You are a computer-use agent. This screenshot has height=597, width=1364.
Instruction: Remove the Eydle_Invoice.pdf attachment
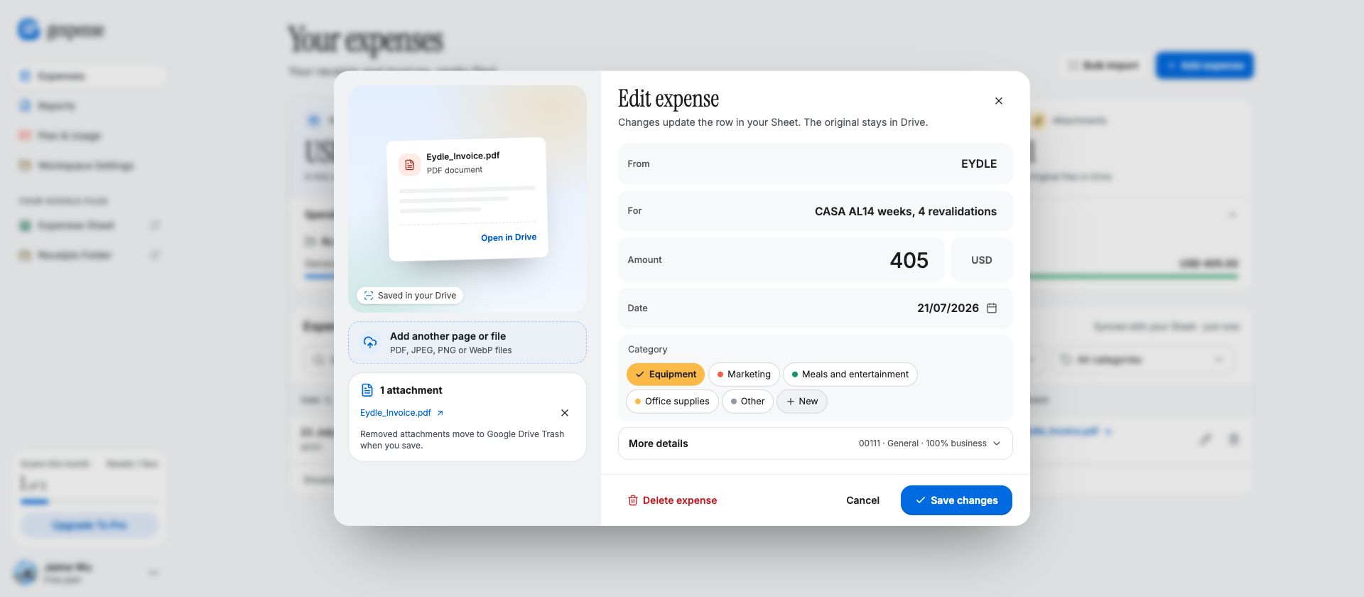click(x=565, y=413)
